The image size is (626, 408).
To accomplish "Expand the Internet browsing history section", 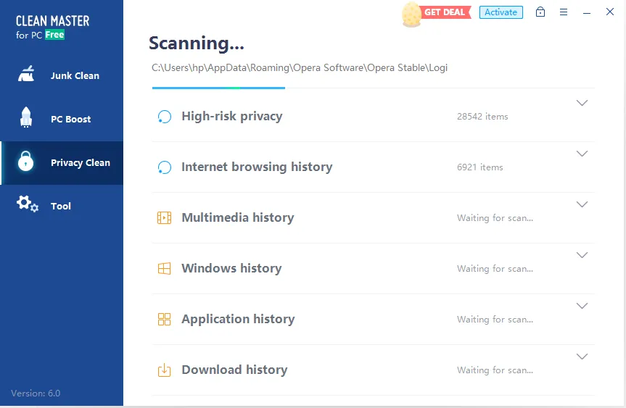I will [x=582, y=154].
